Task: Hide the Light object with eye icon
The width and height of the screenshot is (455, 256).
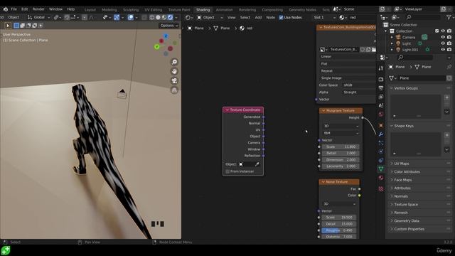Action: 443,43
